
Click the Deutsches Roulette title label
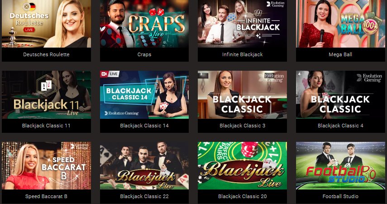tap(46, 54)
